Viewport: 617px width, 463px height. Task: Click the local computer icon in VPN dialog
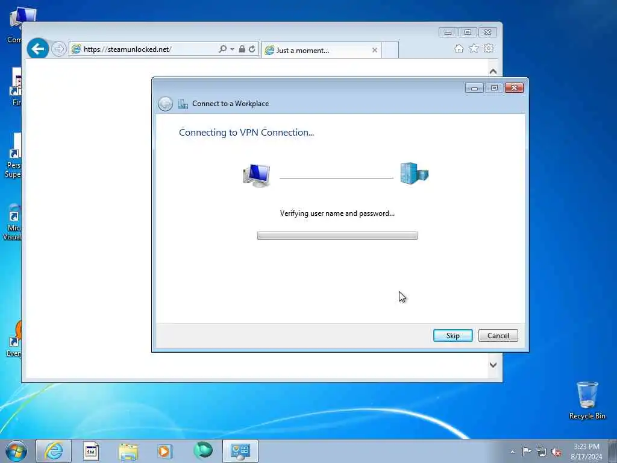point(257,175)
